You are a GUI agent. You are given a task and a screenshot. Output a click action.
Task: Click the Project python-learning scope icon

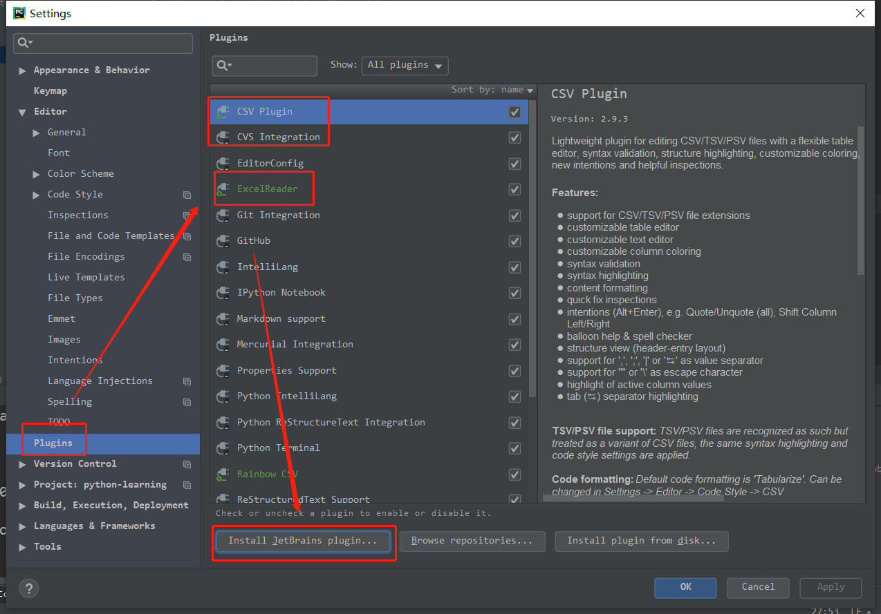click(x=187, y=485)
